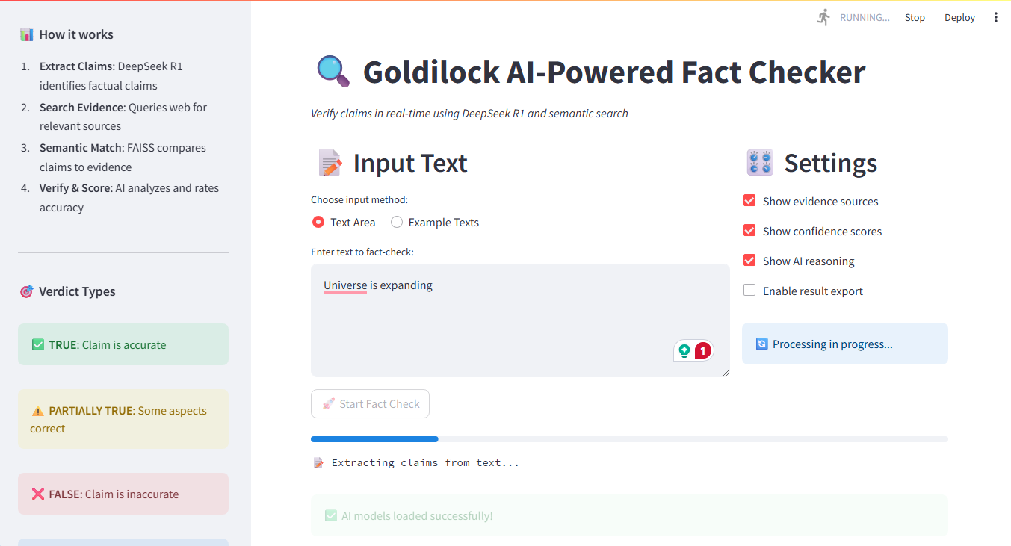
Task: Select the Example Texts radio option
Action: point(397,222)
